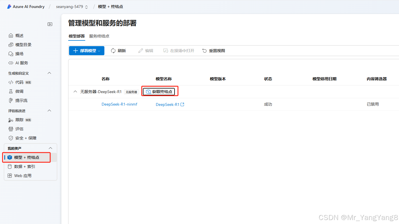
Task: Click 模型 + 终结点 breadcrumb
Action: [110, 7]
